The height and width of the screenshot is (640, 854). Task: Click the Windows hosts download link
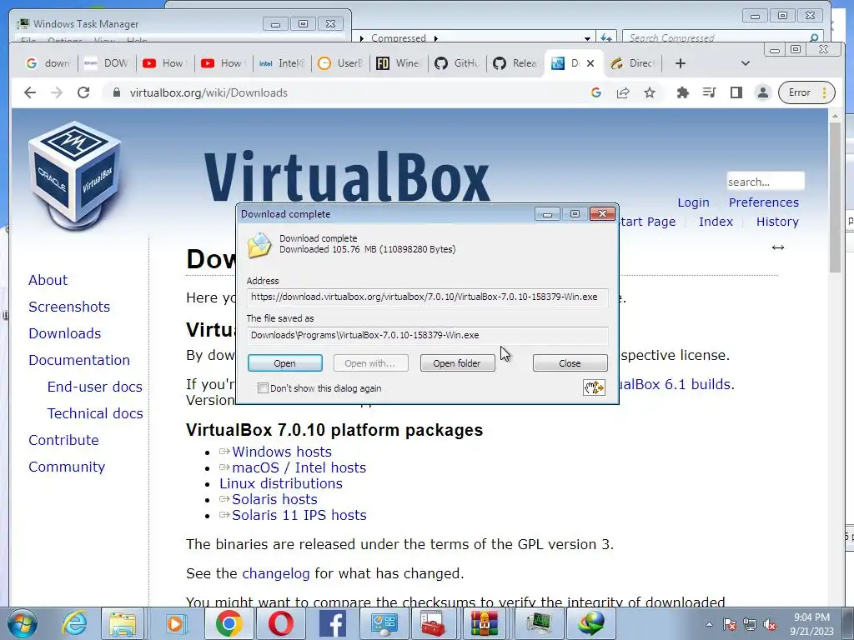[x=282, y=452]
